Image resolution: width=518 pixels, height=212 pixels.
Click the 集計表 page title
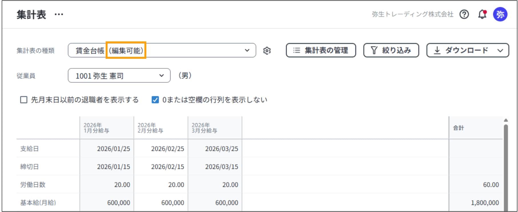click(31, 14)
